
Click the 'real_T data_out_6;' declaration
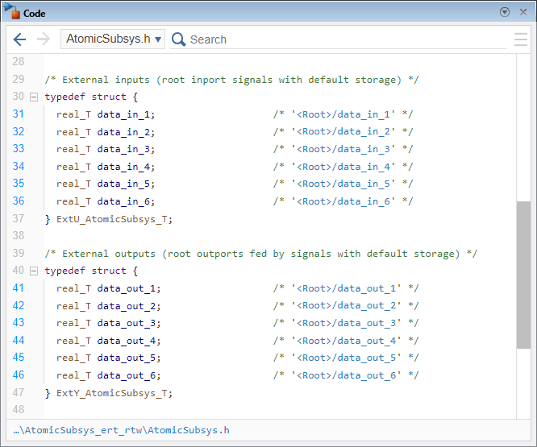pyautogui.click(x=109, y=375)
